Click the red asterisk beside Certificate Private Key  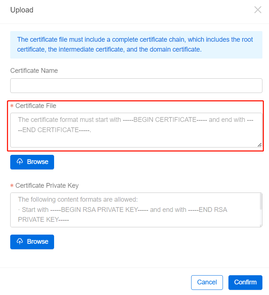coord(12,186)
